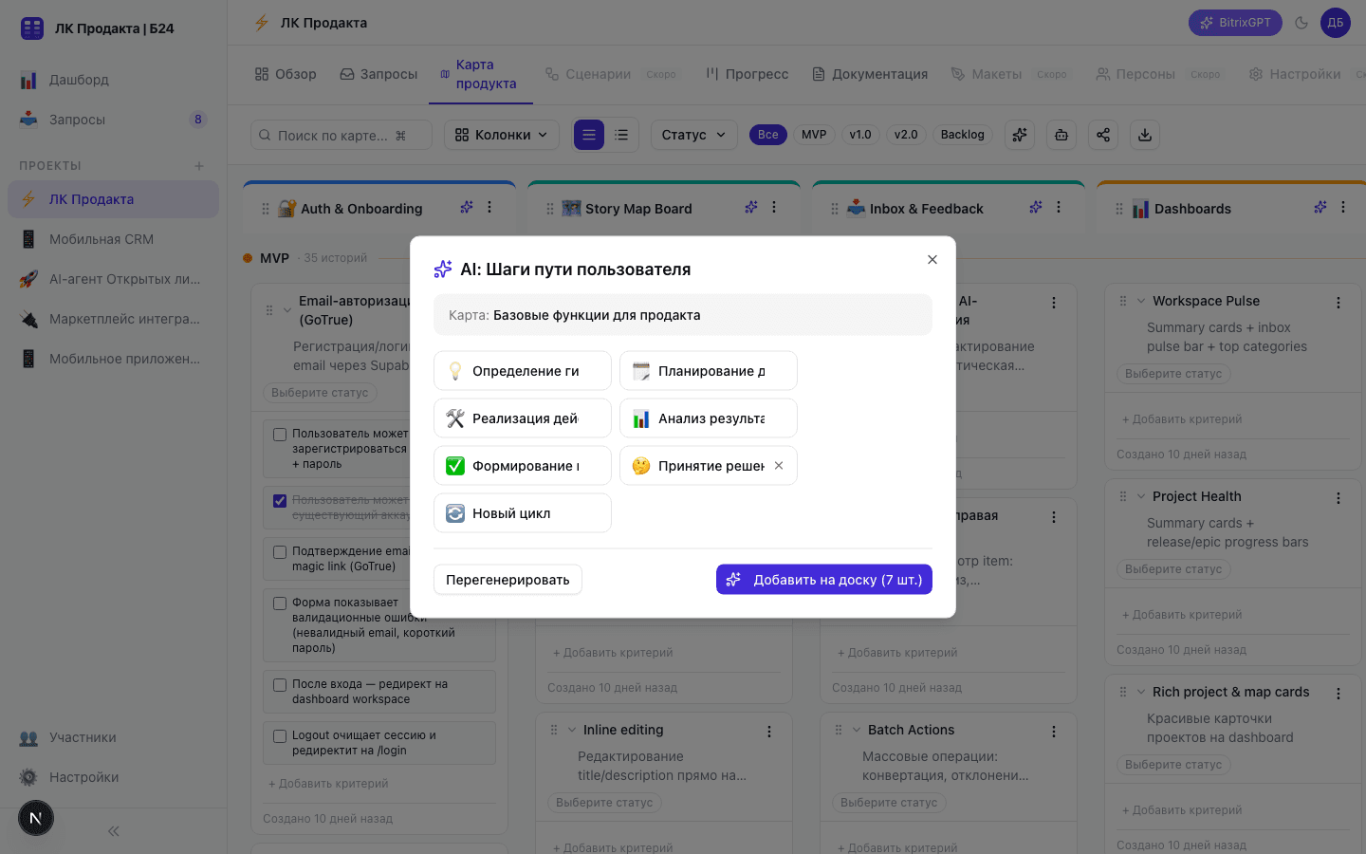Check the Подтверждение email magic link story
This screenshot has height=854, width=1366.
pos(280,551)
